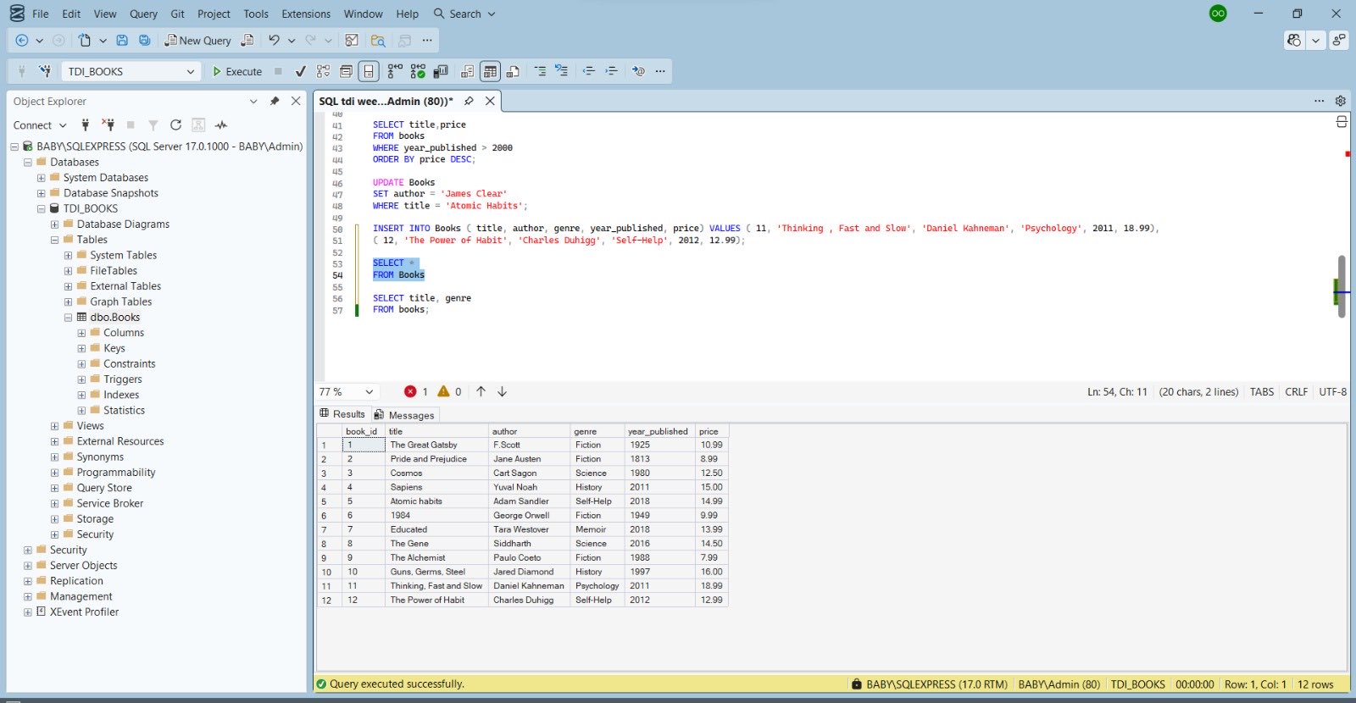
Task: Open the Query menu
Action: click(143, 14)
